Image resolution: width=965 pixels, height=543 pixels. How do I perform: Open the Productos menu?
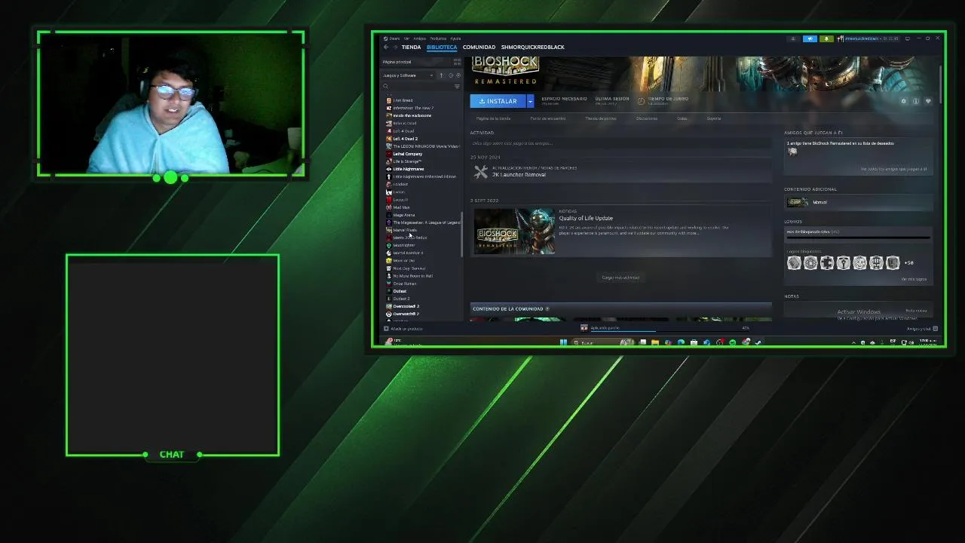438,38
